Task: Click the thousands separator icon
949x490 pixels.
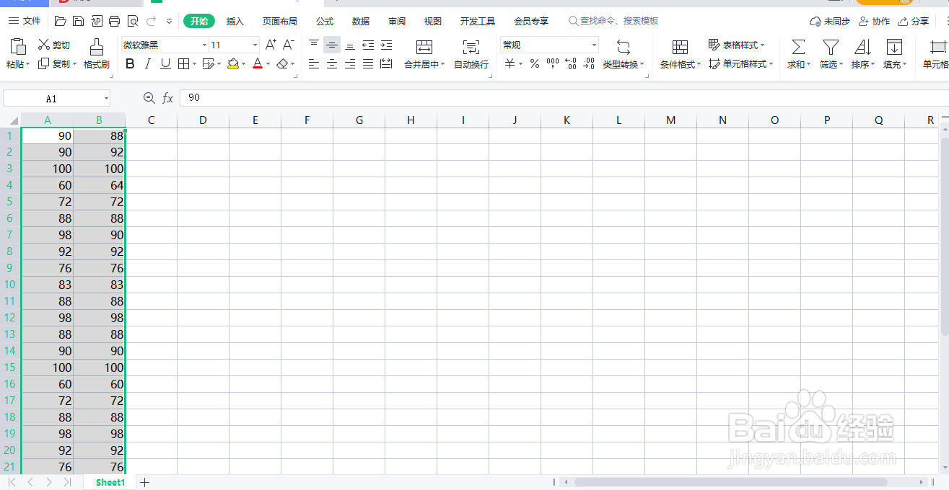Action: [x=553, y=64]
